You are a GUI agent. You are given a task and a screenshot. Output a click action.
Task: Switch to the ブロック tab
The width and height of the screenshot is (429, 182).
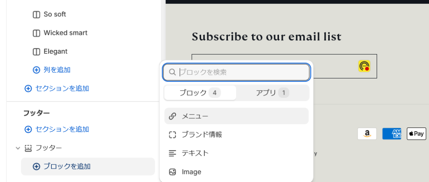[x=200, y=93]
